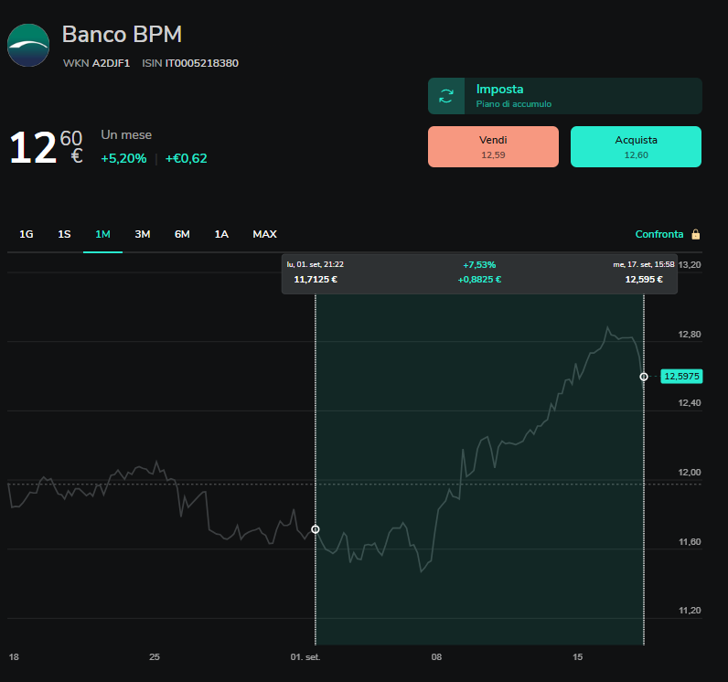Screen dimensions: 728x682
Task: Open the Confronta compare link
Action: pyautogui.click(x=658, y=234)
